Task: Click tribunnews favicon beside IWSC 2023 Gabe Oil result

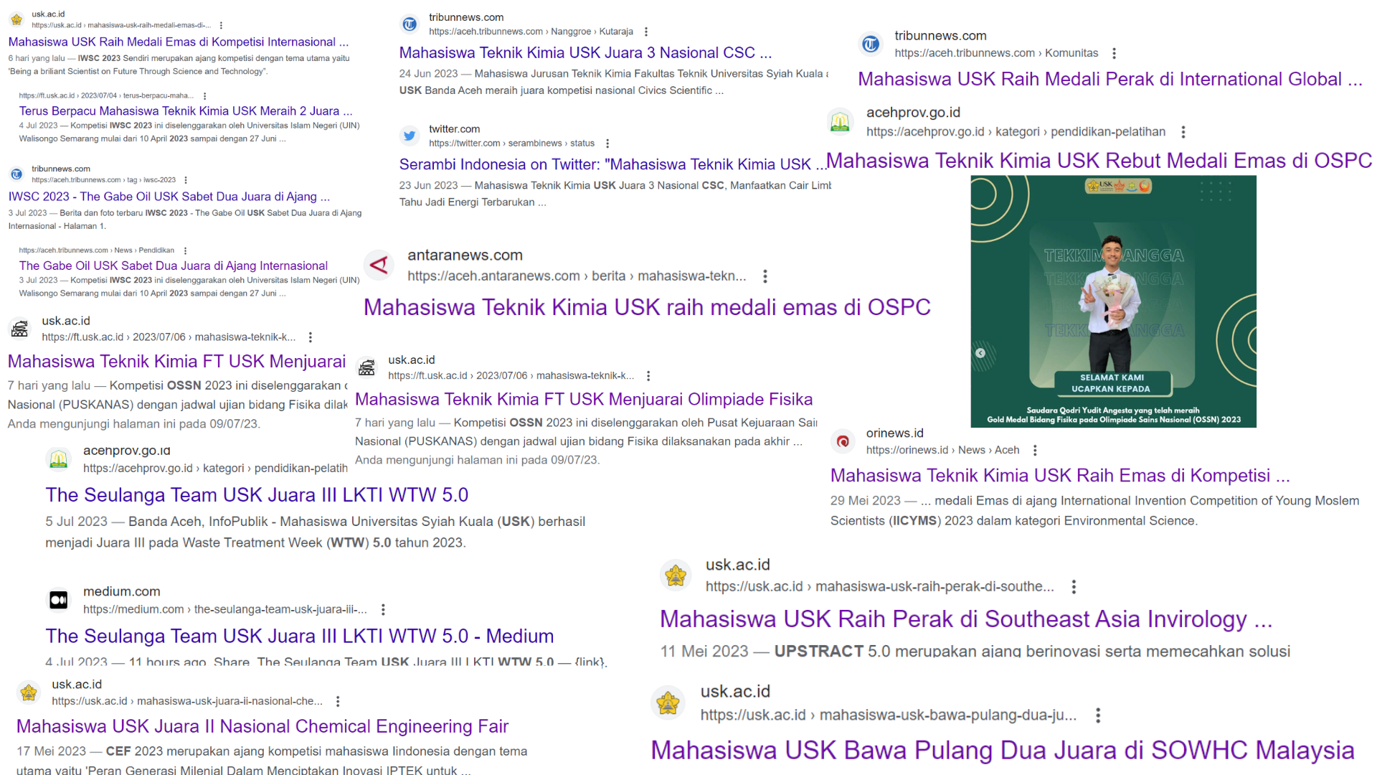Action: [x=16, y=174]
